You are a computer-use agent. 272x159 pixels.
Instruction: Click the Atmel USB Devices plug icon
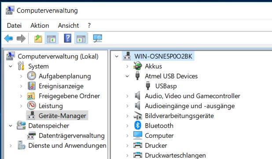pyautogui.click(x=137, y=76)
